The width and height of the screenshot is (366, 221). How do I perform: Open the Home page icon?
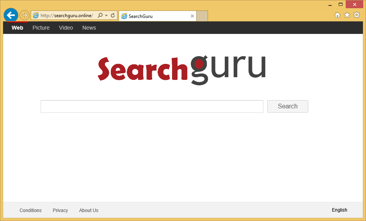[337, 15]
